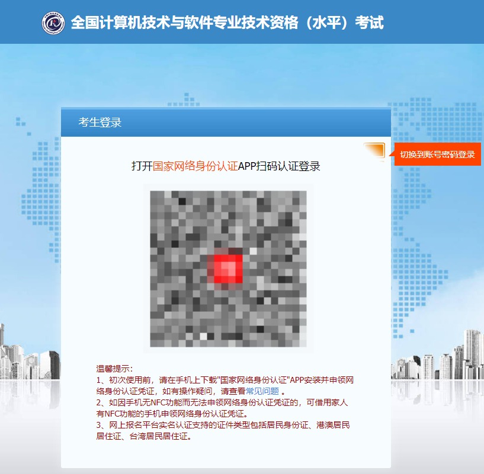Click the exam site logo in header
This screenshot has height=474, width=484.
click(x=53, y=22)
